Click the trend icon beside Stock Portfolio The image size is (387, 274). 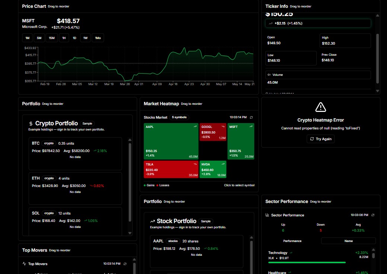tap(153, 221)
